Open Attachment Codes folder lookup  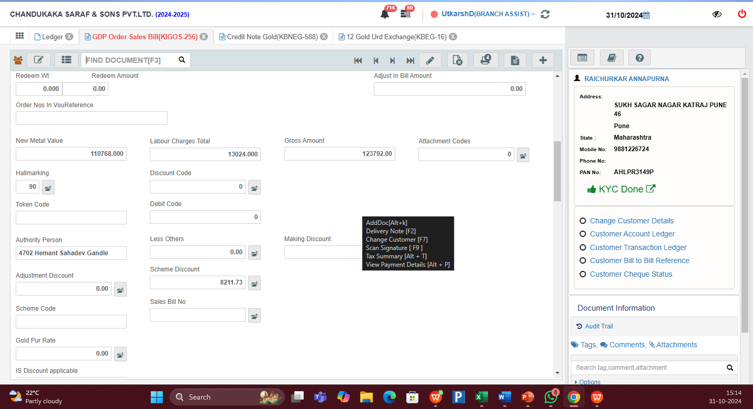pyautogui.click(x=523, y=155)
